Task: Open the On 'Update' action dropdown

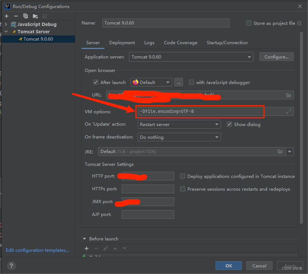Action: click(179, 124)
